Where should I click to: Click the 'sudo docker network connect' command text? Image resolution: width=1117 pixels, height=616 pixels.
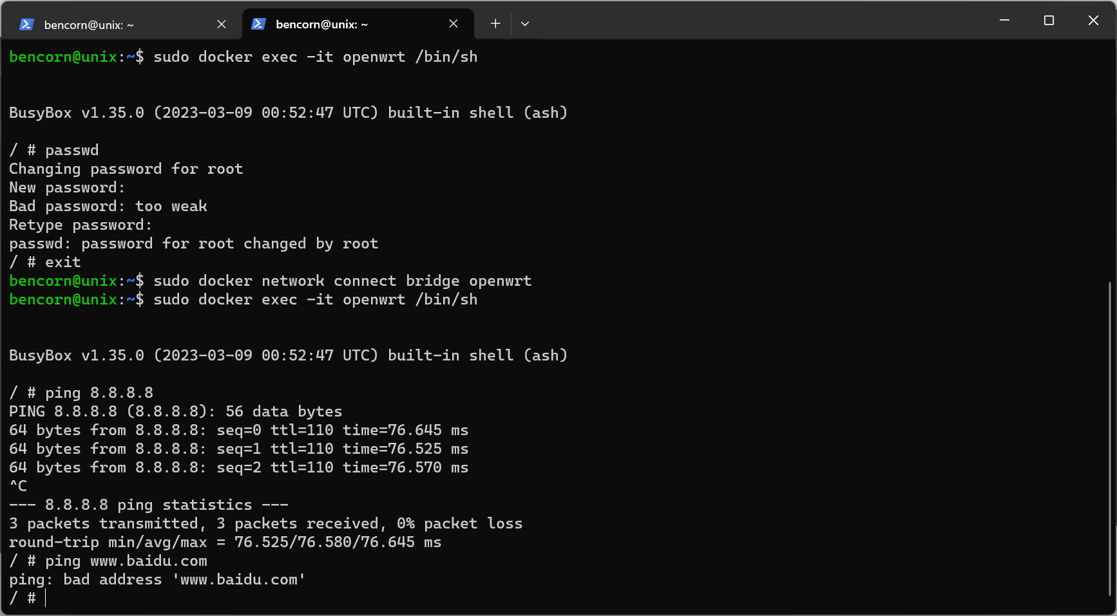click(341, 280)
